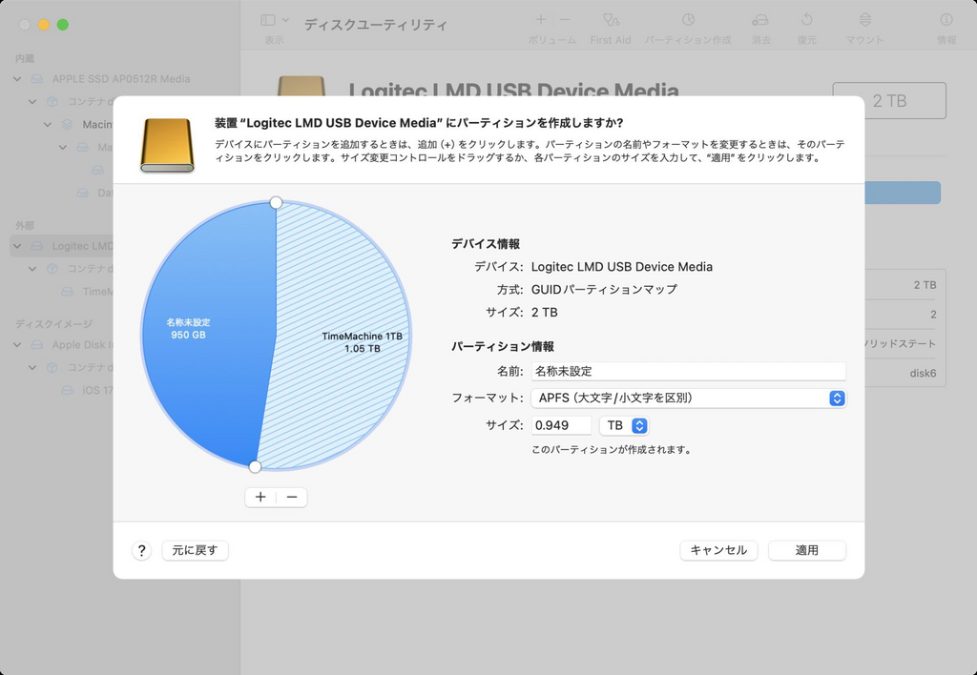Click the green zoom window button
This screenshot has height=675, width=977.
pyautogui.click(x=62, y=25)
